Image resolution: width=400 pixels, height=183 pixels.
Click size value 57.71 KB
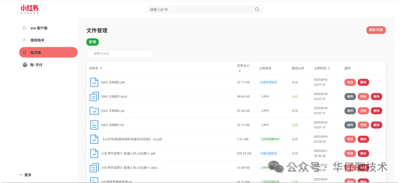pyautogui.click(x=243, y=82)
